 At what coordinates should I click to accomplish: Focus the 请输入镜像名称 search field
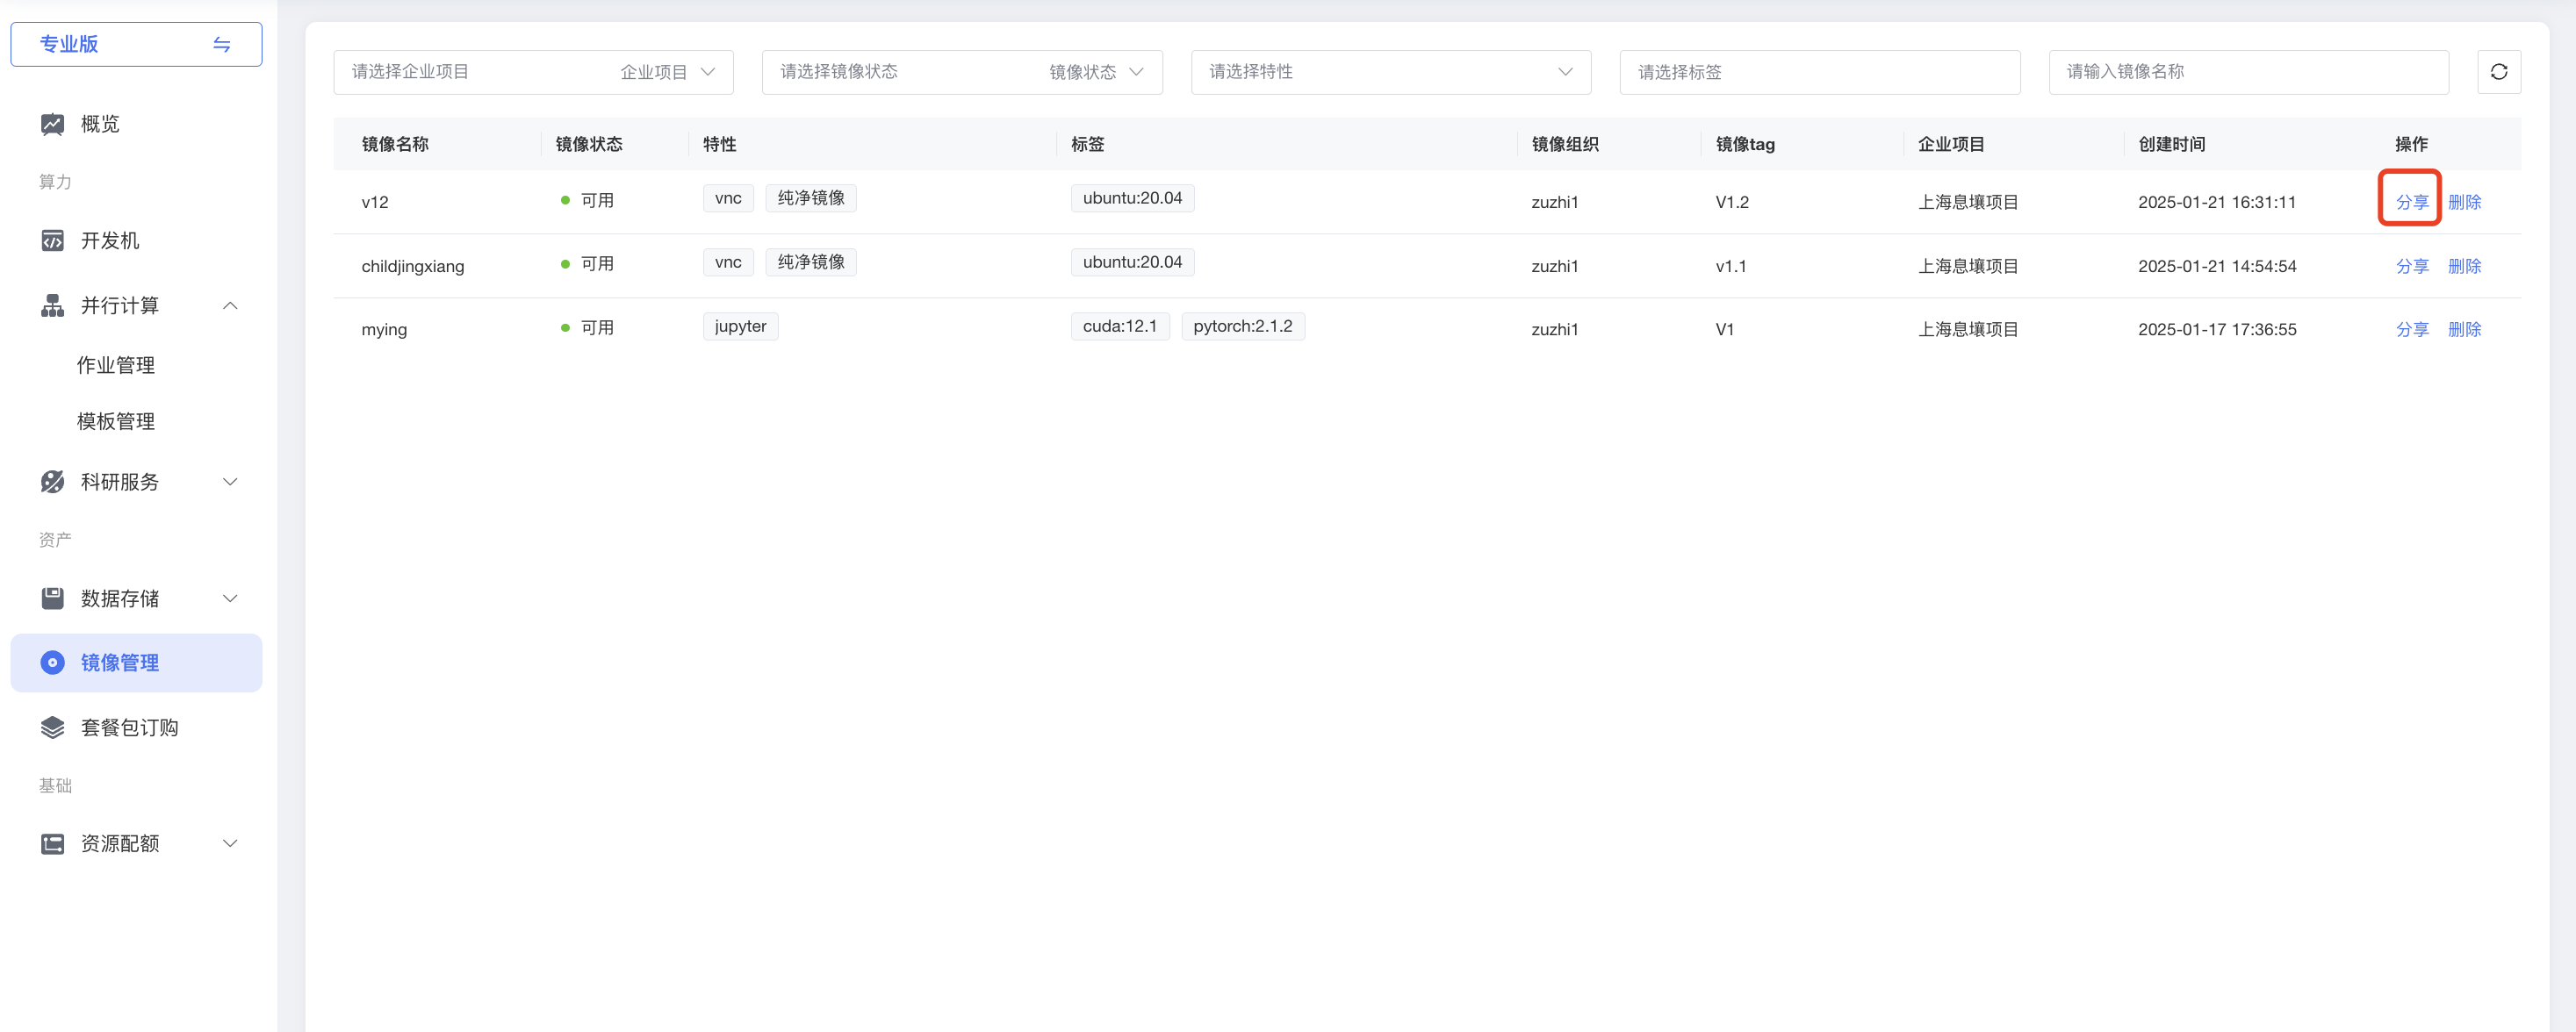click(x=2248, y=72)
